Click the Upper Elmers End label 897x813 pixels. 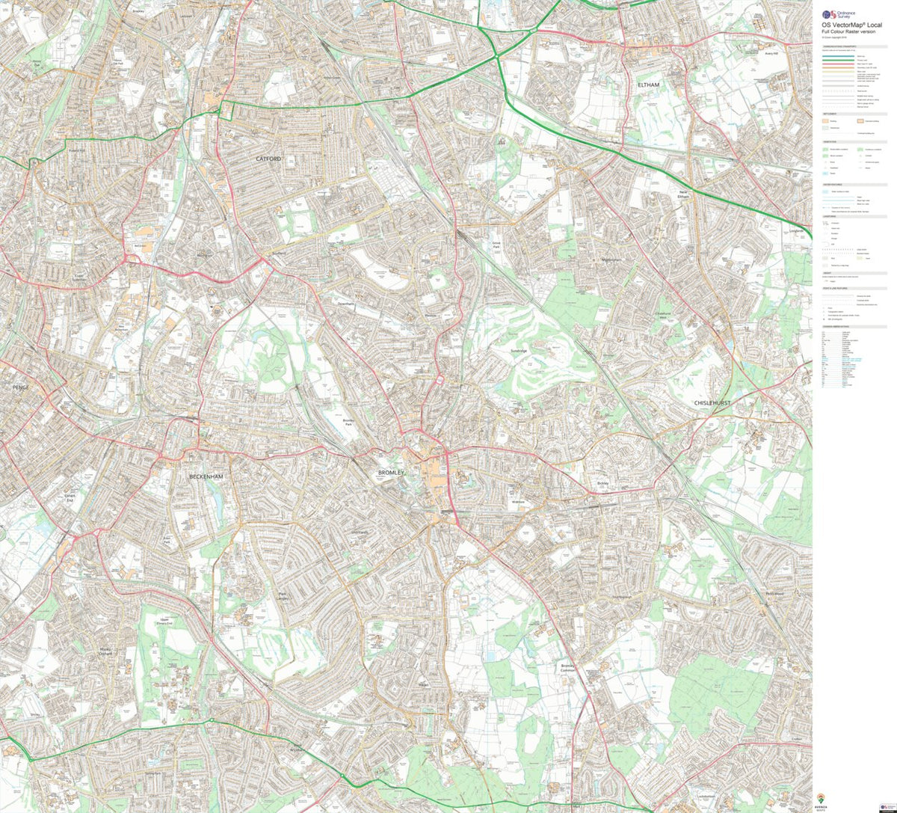(166, 621)
